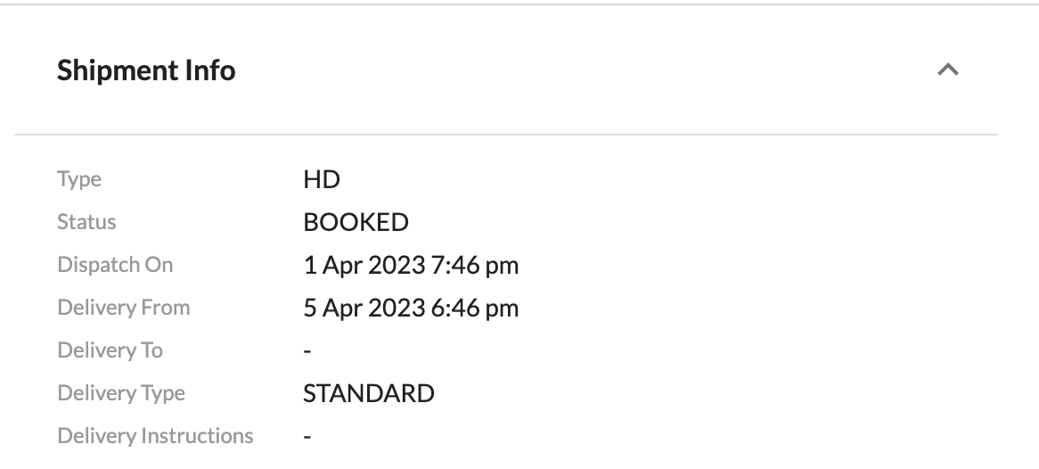The image size is (1039, 469).
Task: Click the Delivery To label
Action: tap(110, 350)
